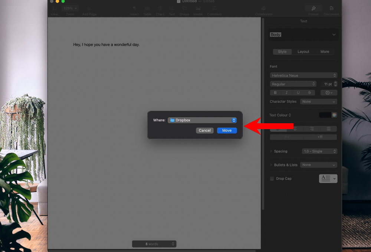Expand the Bullets & Lists section
Screen dimensions: 371x252
coord(271,165)
